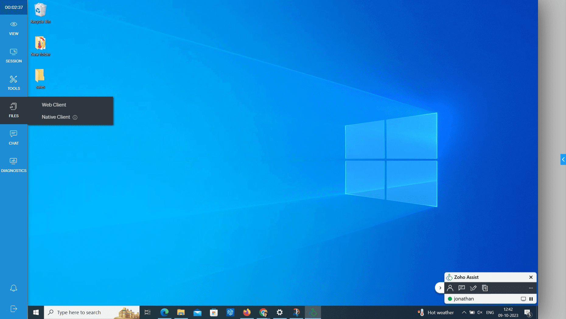
Task: Show hidden system tray icons
Action: coord(464,312)
